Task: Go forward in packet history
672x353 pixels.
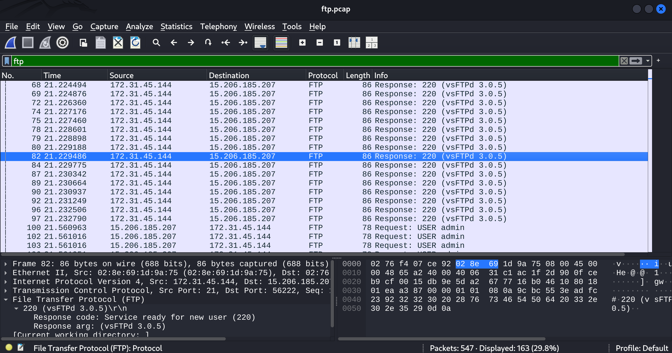Action: [191, 42]
